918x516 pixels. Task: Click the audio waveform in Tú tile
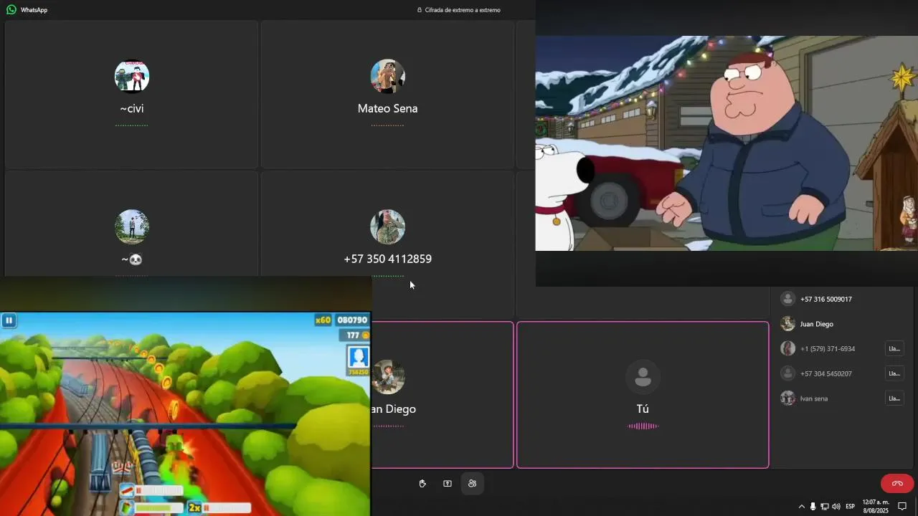tap(643, 426)
